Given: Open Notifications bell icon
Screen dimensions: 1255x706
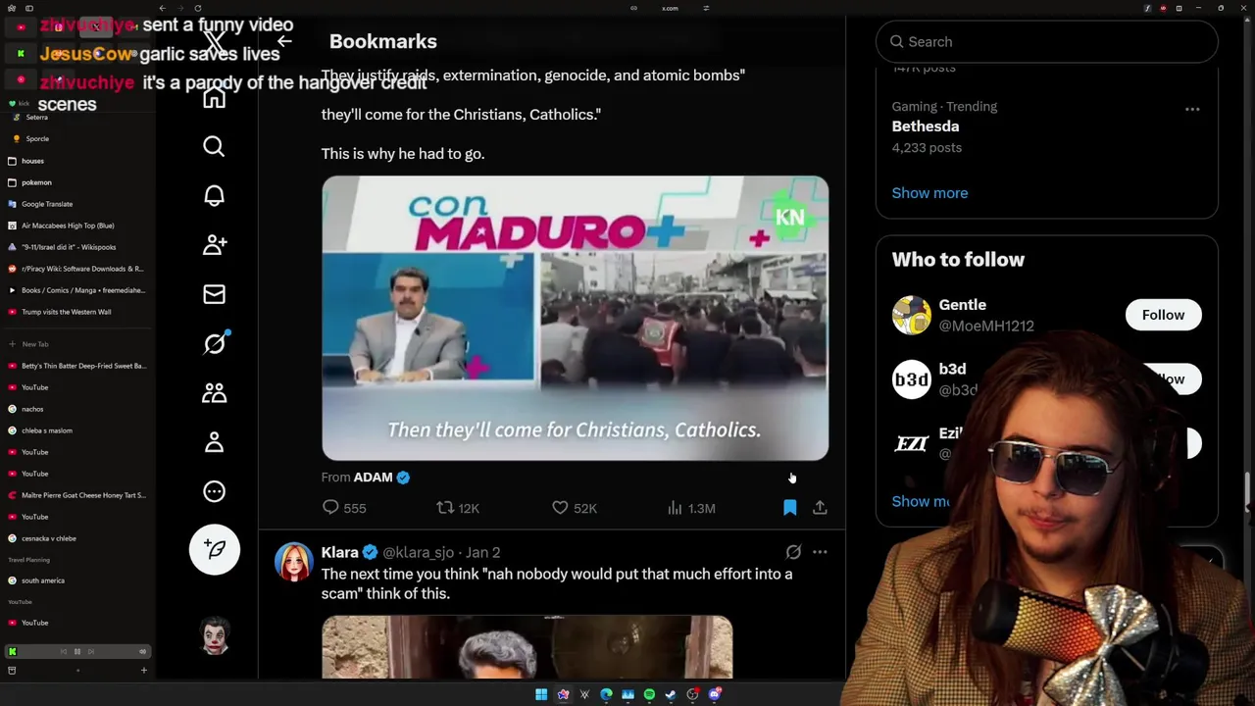Looking at the screenshot, I should tap(214, 195).
